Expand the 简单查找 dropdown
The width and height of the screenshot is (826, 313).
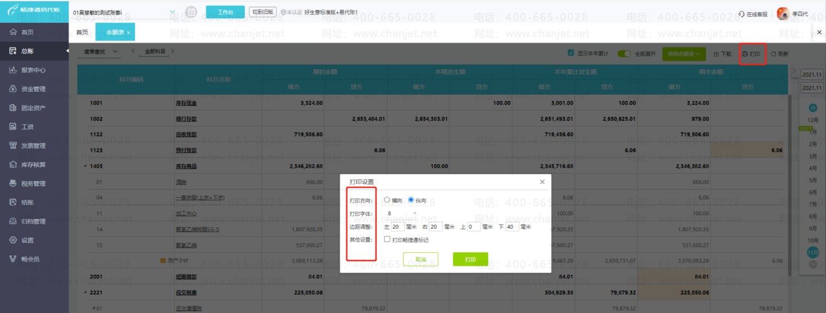point(102,52)
